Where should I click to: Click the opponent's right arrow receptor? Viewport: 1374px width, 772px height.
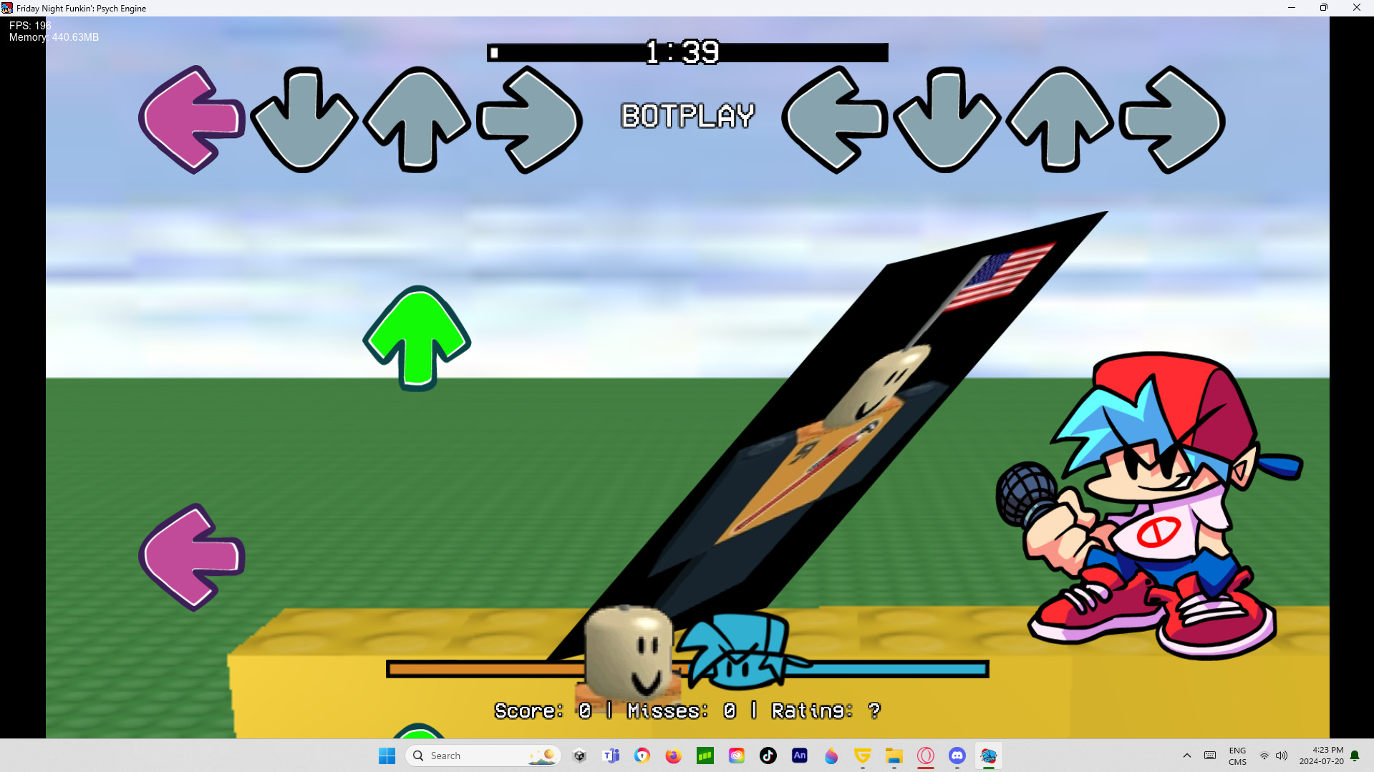(530, 119)
